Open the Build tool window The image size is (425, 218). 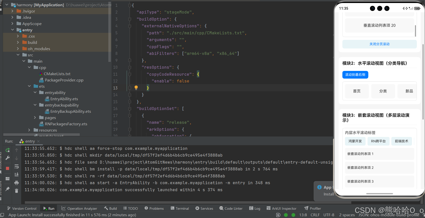111,208
